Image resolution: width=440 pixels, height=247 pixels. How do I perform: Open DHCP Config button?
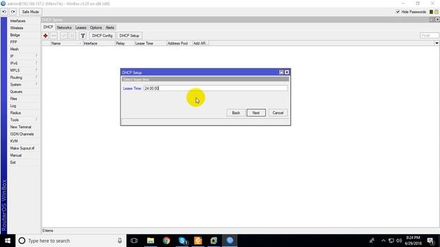[x=102, y=36]
